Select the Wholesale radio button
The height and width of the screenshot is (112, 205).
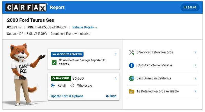72,85
